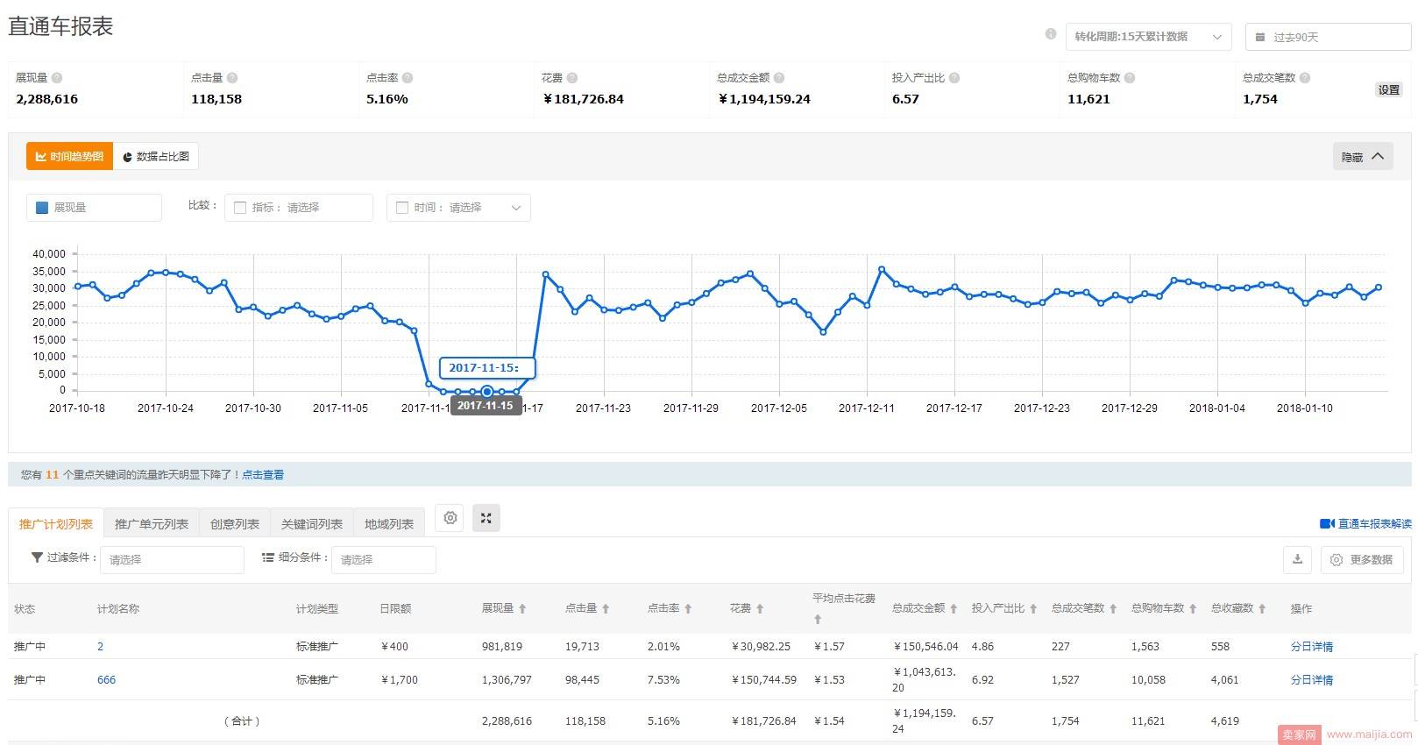Open help icon next to 花费 metric
Screen dimensions: 1418x745
pos(572,78)
